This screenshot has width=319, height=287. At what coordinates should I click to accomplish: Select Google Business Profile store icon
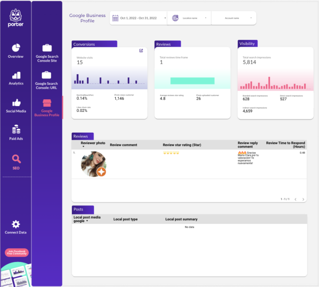[x=47, y=103]
